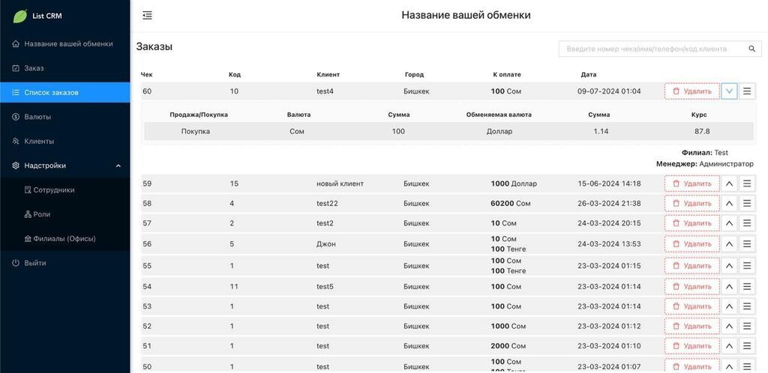Click the search magnifier icon
Screen dimensions: 768x373
click(x=751, y=49)
